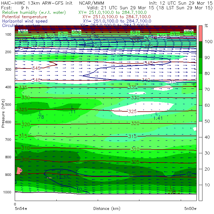Click the red XY coordinates text line
The height and width of the screenshot is (214, 214).
(x=117, y=17)
